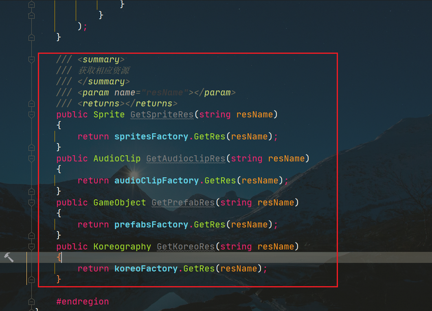Click the GetSpriteRes method name

[162, 115]
